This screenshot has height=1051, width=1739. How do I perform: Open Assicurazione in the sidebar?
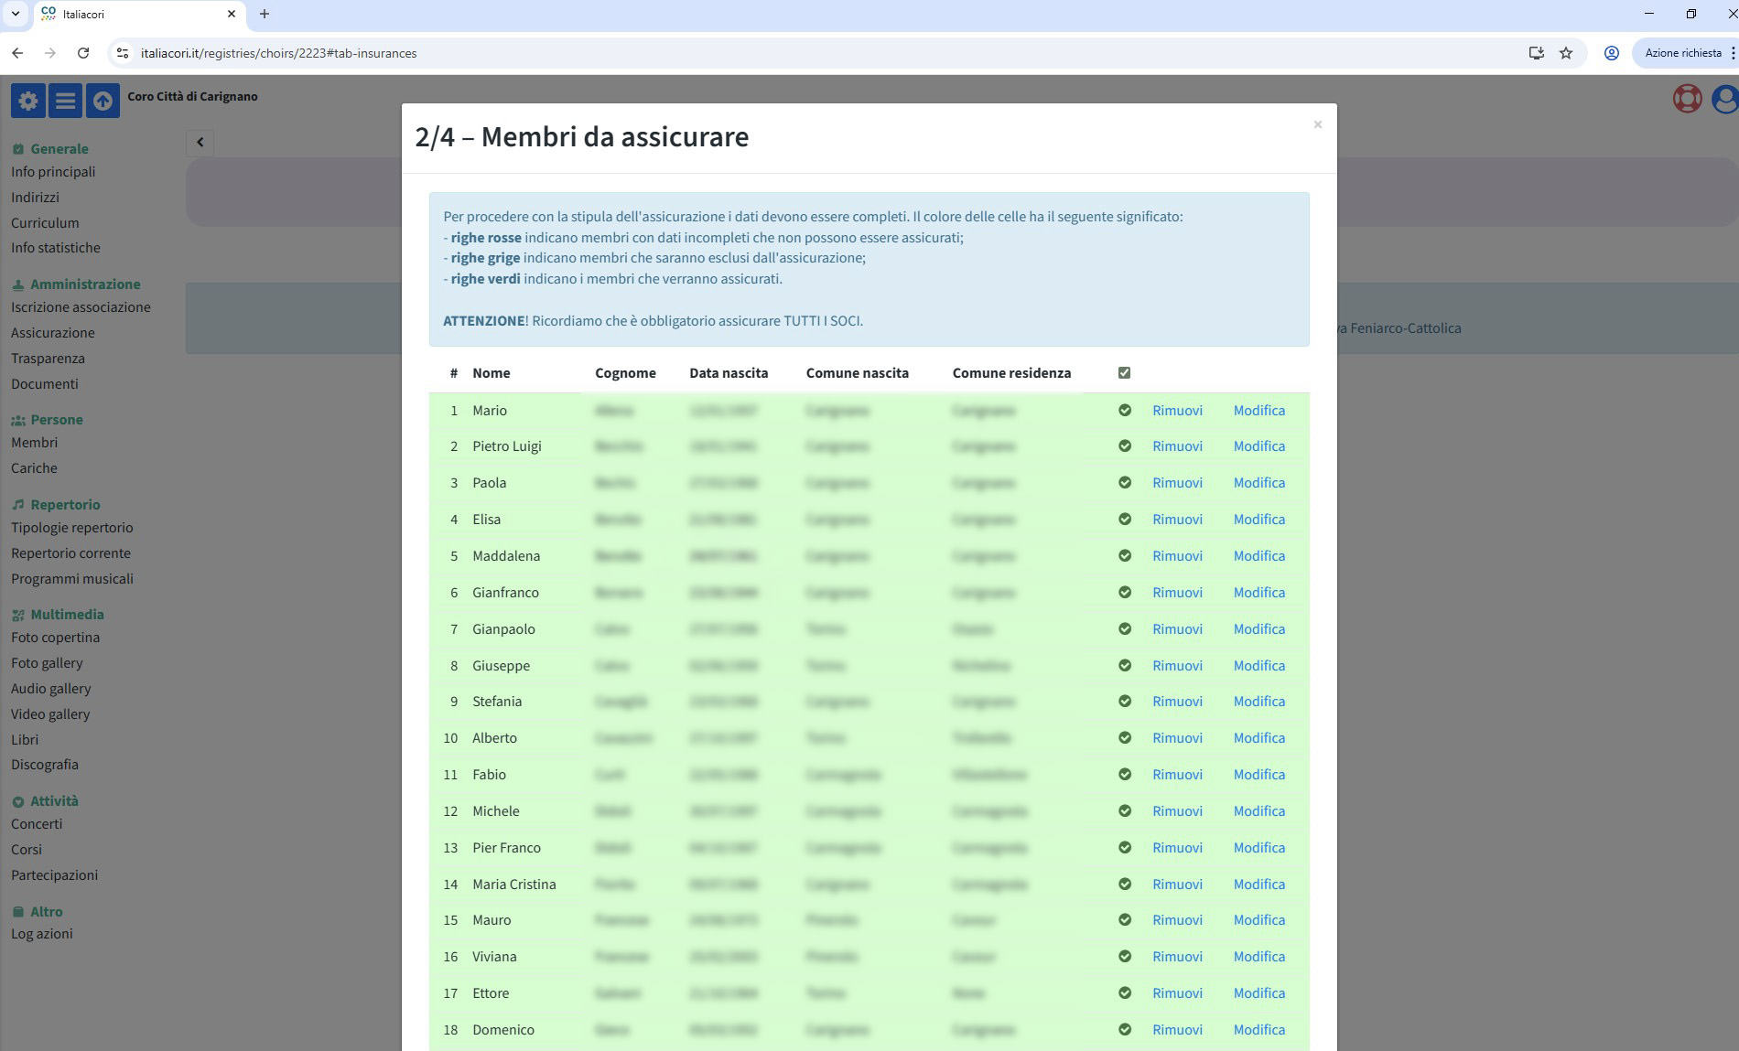pos(53,333)
